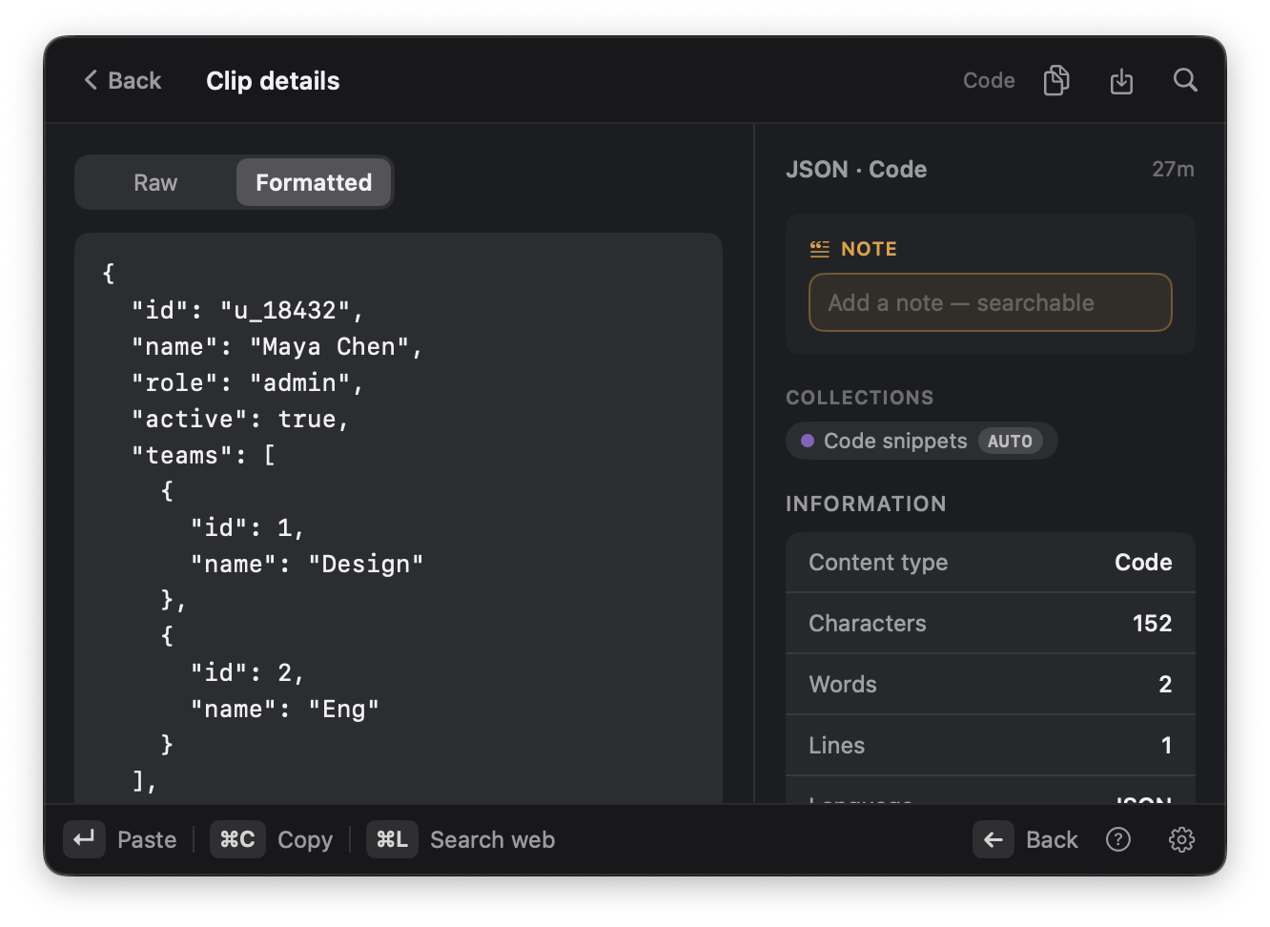Screen dimensions: 1270x927
Task: Open the Code snippets collection chip
Action: pos(921,441)
